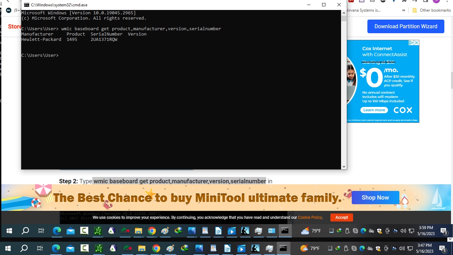
Task: Click the Shop Now button
Action: pyautogui.click(x=375, y=198)
